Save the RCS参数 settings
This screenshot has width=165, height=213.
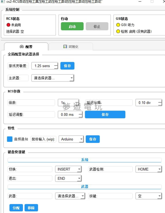click(105, 114)
